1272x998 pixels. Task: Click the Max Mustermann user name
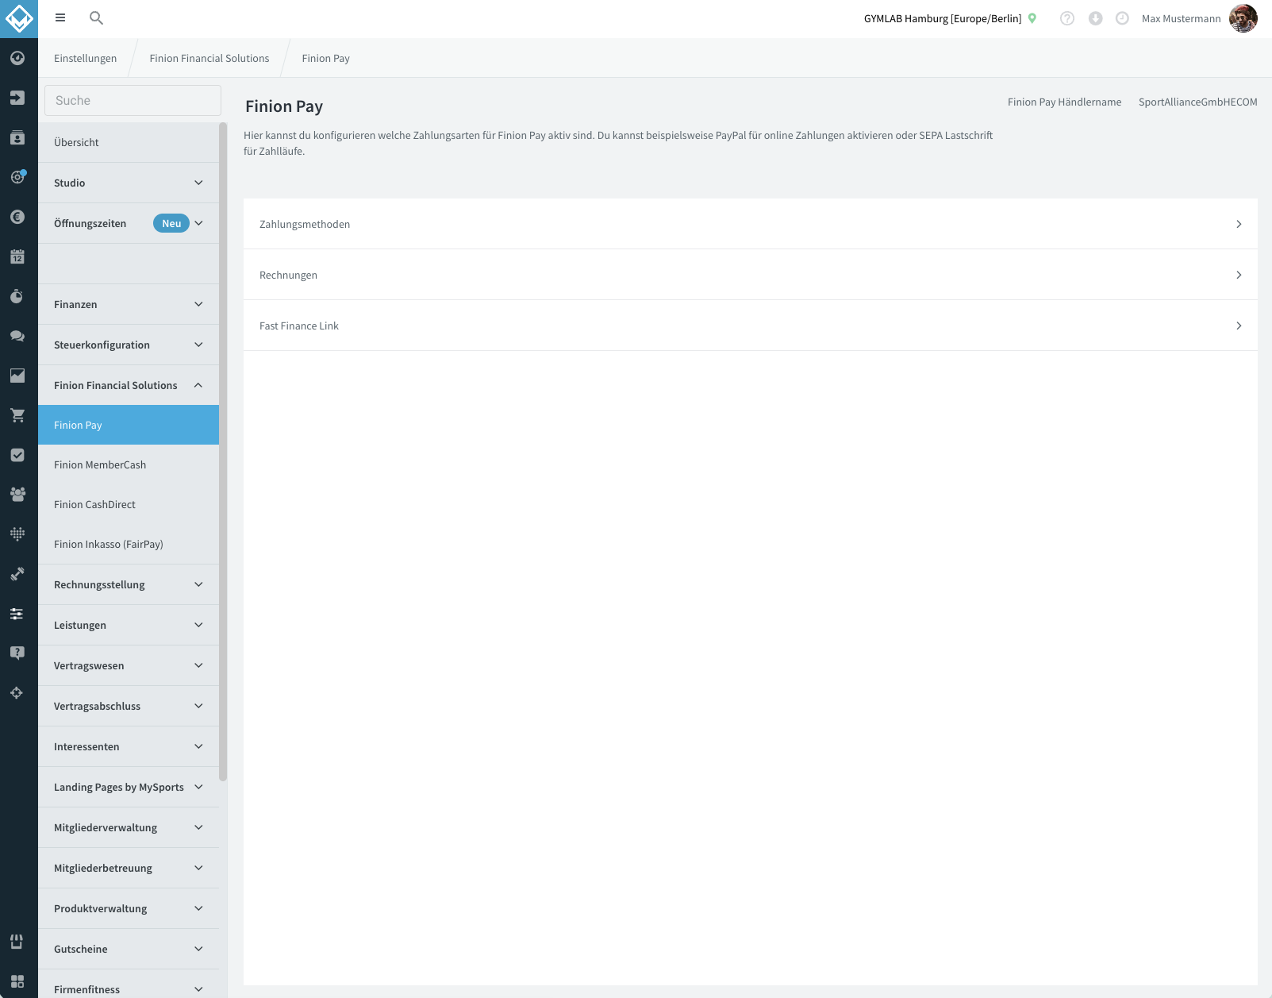pos(1181,18)
